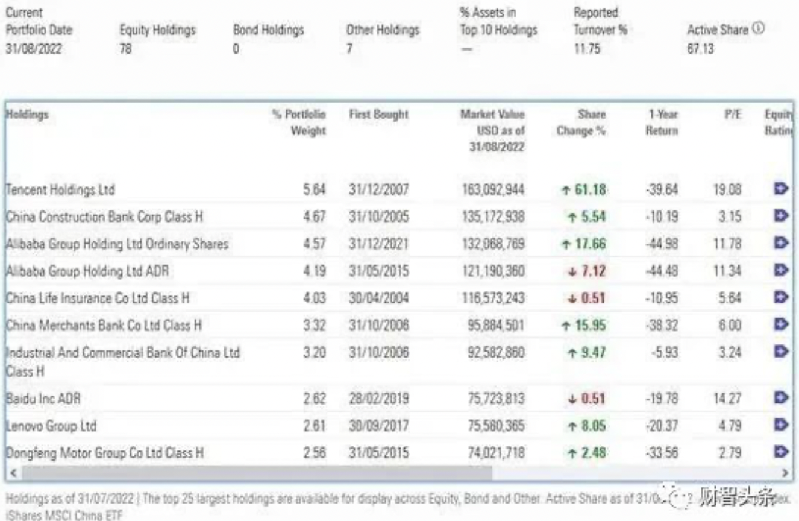
Task: Click the Active Share info icon
Action: [x=759, y=28]
